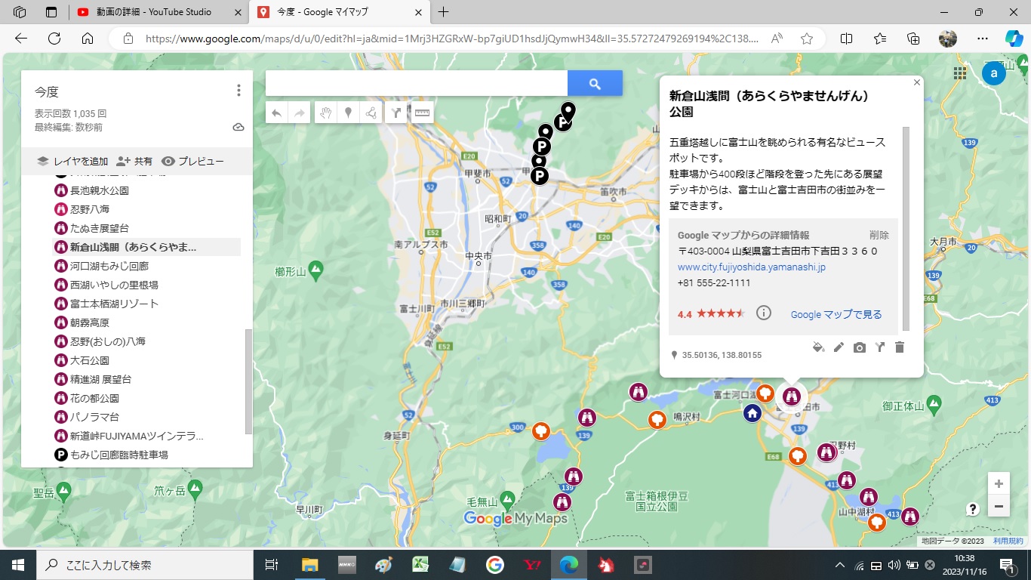Click レイヤを追加 to add a layer
This screenshot has height=580, width=1031.
pos(72,161)
